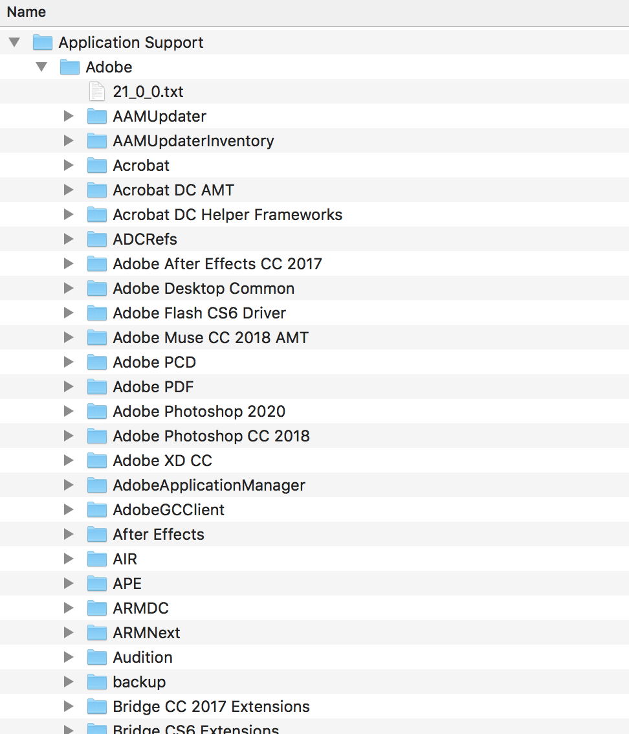Screen dimensions: 629x734
Task: Click the Audition folder icon
Action: pos(96,657)
